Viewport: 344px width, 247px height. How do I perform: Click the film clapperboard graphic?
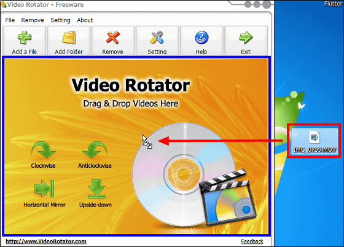(227, 197)
